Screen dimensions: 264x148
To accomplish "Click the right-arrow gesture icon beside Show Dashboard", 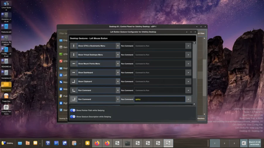I will [74, 72].
